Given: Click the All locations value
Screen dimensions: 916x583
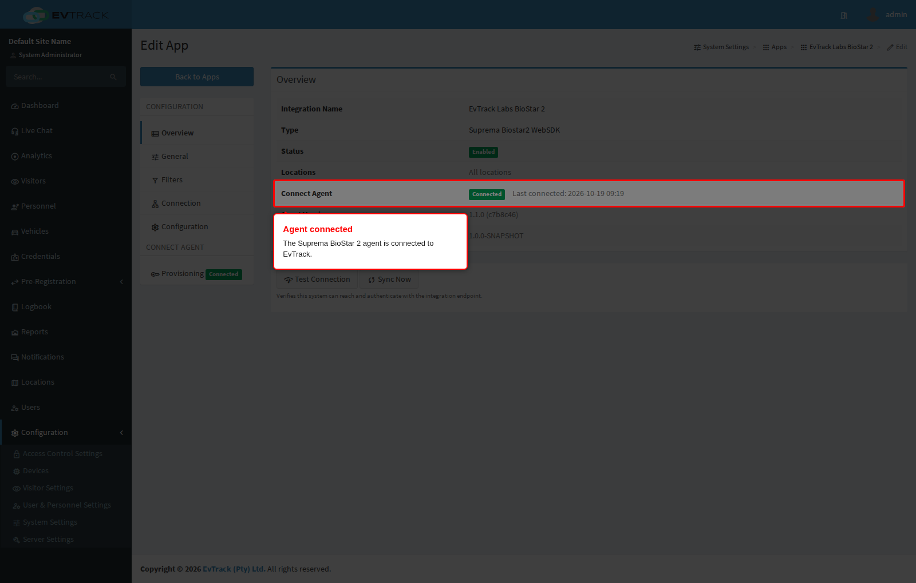Looking at the screenshot, I should 490,173.
